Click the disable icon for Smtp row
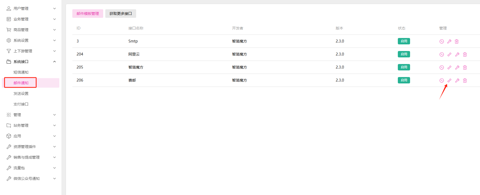This screenshot has width=480, height=195. [441, 41]
